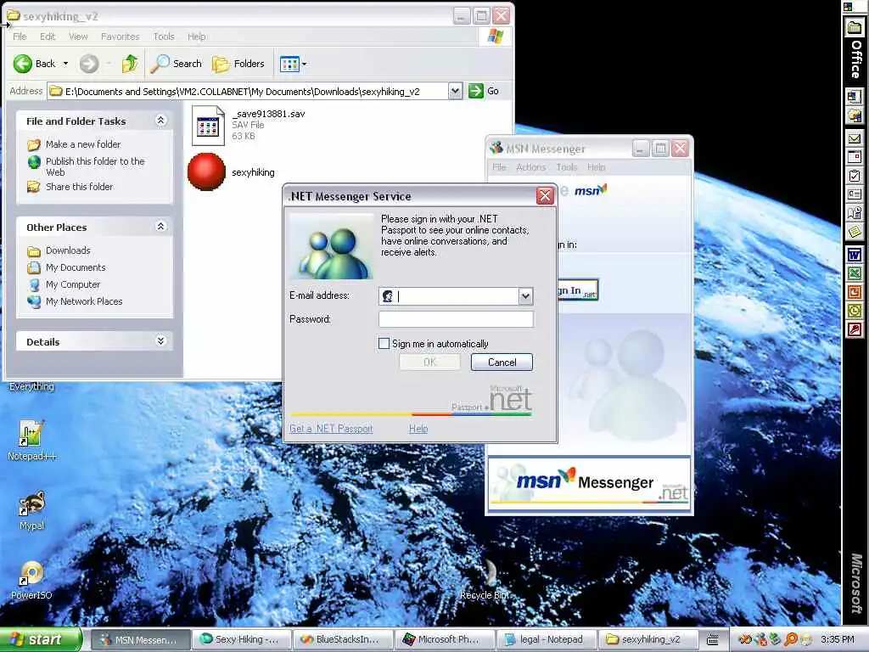The width and height of the screenshot is (869, 652).
Task: Open My Computer in Other Places
Action: pos(73,284)
